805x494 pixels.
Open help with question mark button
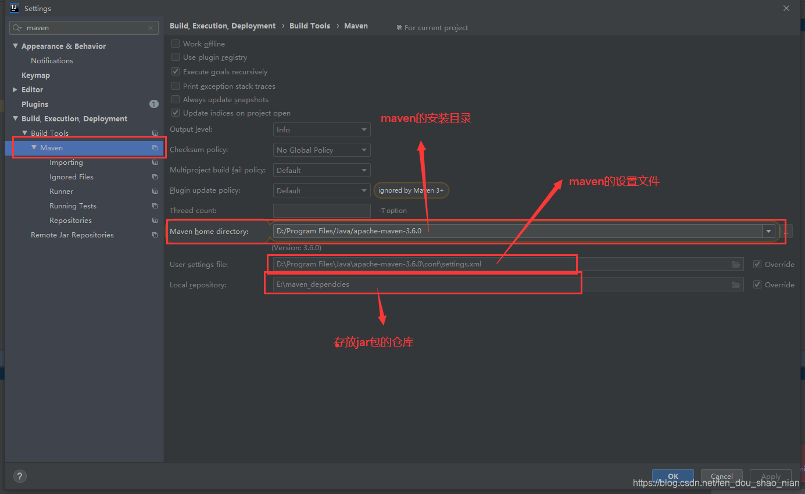click(20, 476)
